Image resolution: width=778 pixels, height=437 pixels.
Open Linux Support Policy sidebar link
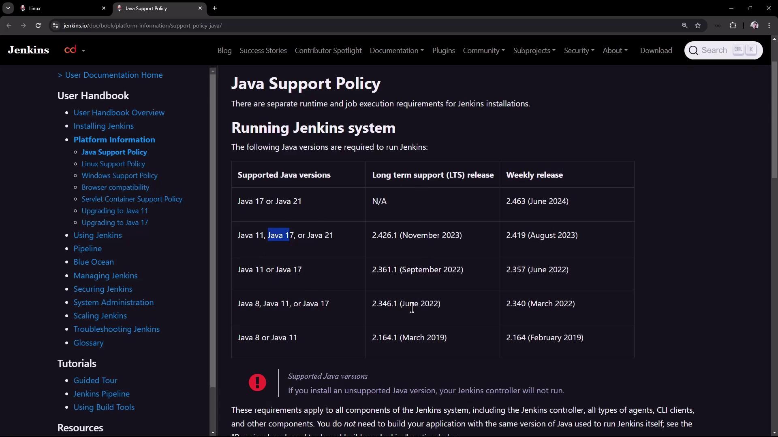pyautogui.click(x=113, y=164)
